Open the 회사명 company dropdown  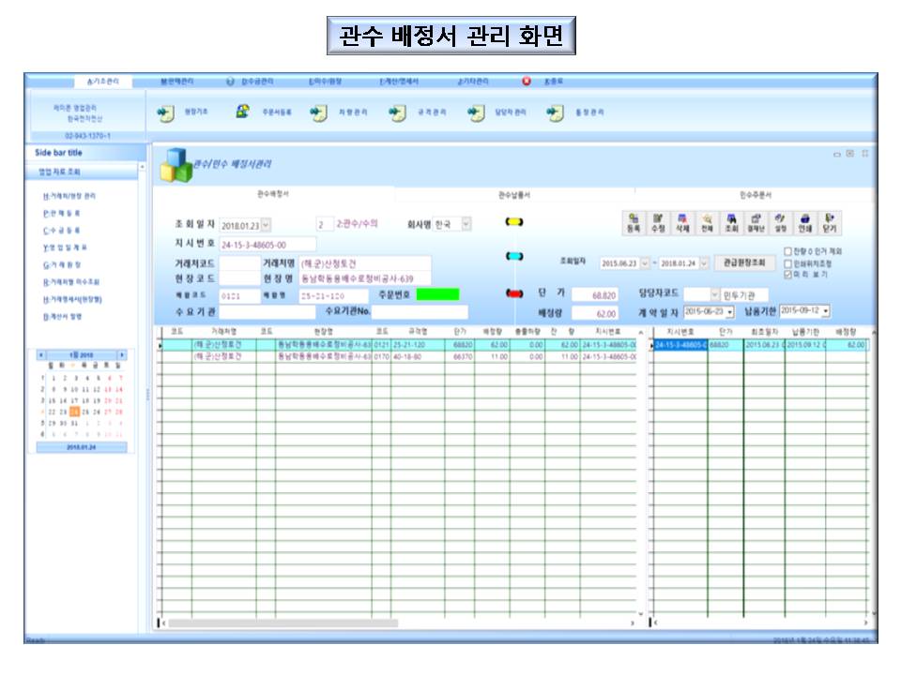(x=466, y=224)
